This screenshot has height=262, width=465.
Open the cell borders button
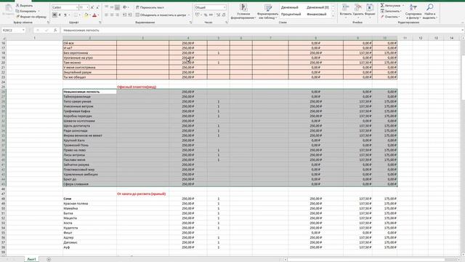(x=76, y=15)
